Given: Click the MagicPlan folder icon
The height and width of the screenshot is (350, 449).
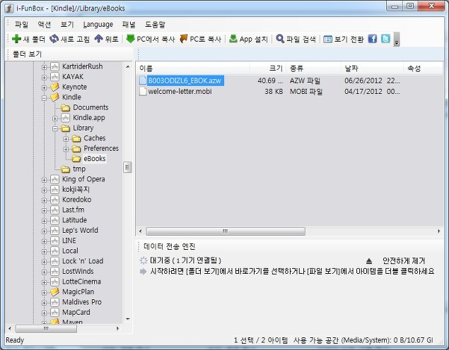Looking at the screenshot, I should point(54,291).
